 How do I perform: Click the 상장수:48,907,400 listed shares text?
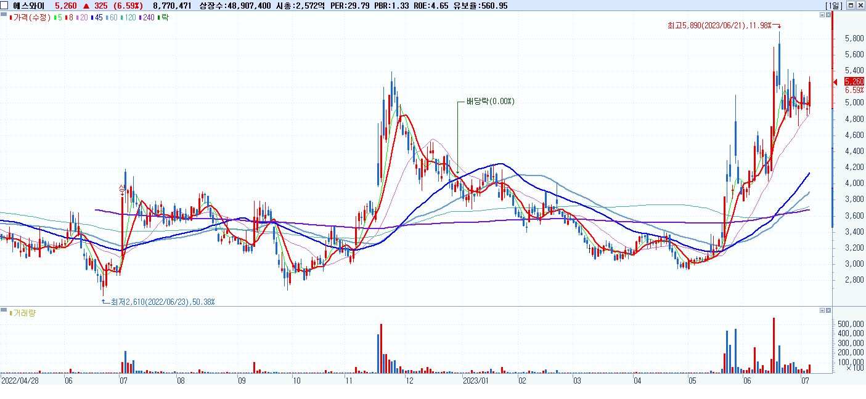coord(235,5)
